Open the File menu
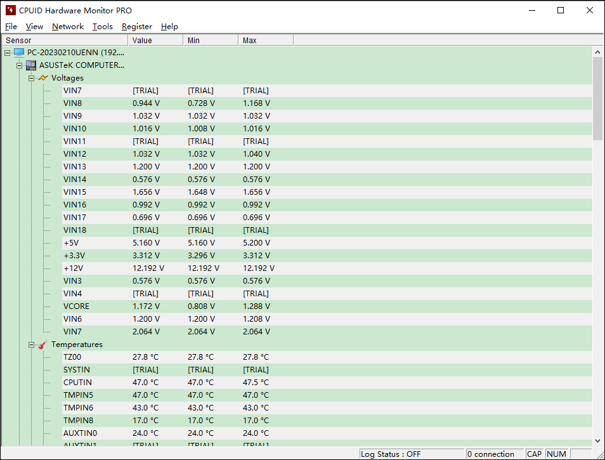Viewport: 605px width, 460px height. pyautogui.click(x=11, y=27)
